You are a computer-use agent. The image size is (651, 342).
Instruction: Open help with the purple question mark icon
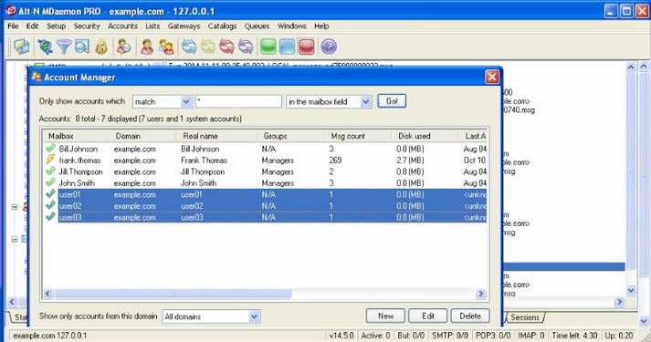[329, 47]
